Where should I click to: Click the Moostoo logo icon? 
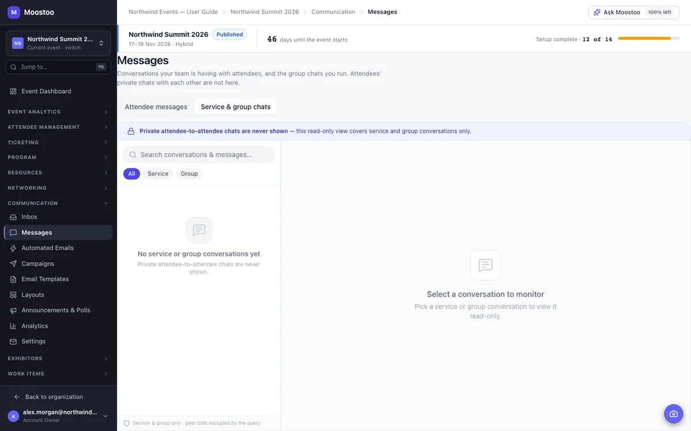pyautogui.click(x=14, y=12)
